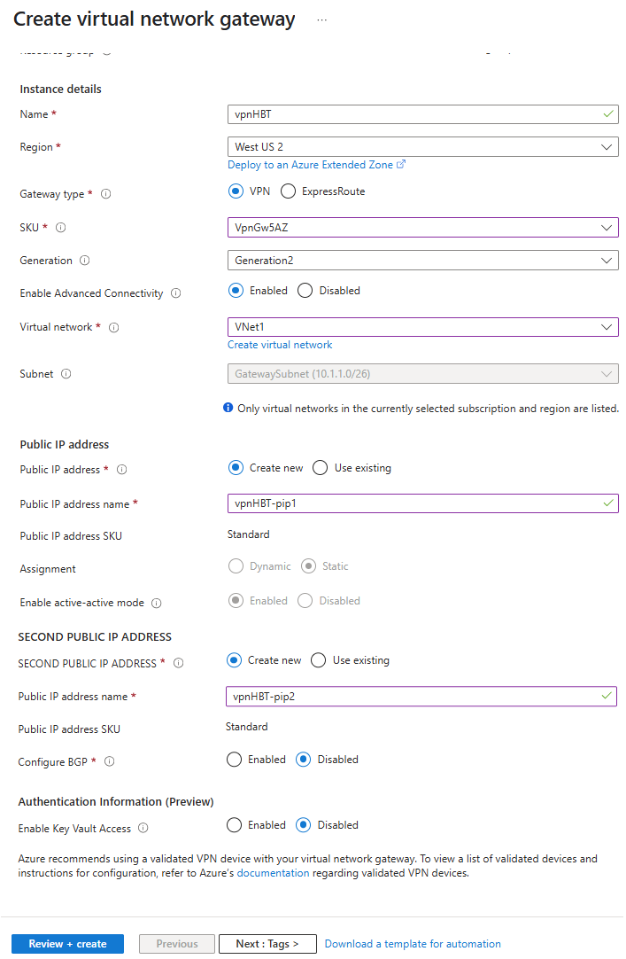
Task: Click the Enable Key Vault Access info icon
Action: point(143,829)
